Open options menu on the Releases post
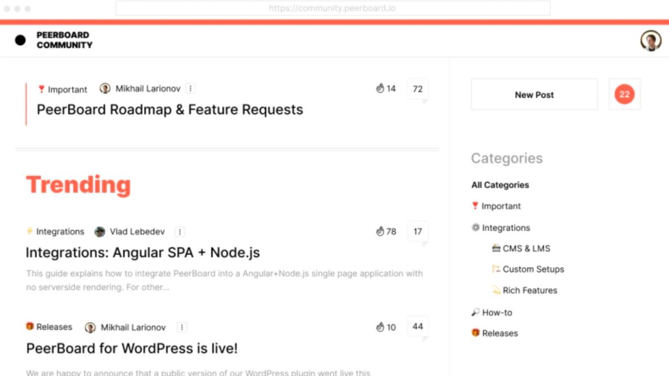 [x=181, y=327]
